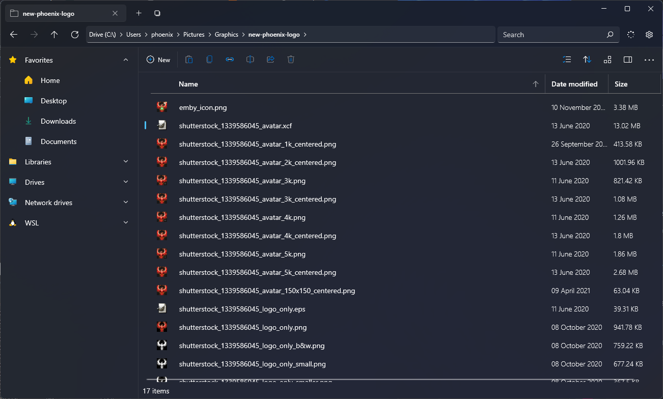Image resolution: width=663 pixels, height=399 pixels.
Task: Add a new tab with the plus icon
Action: pyautogui.click(x=139, y=13)
